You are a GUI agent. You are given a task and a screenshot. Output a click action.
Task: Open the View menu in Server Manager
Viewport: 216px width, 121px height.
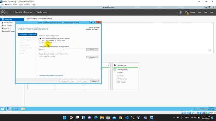pos(206,12)
